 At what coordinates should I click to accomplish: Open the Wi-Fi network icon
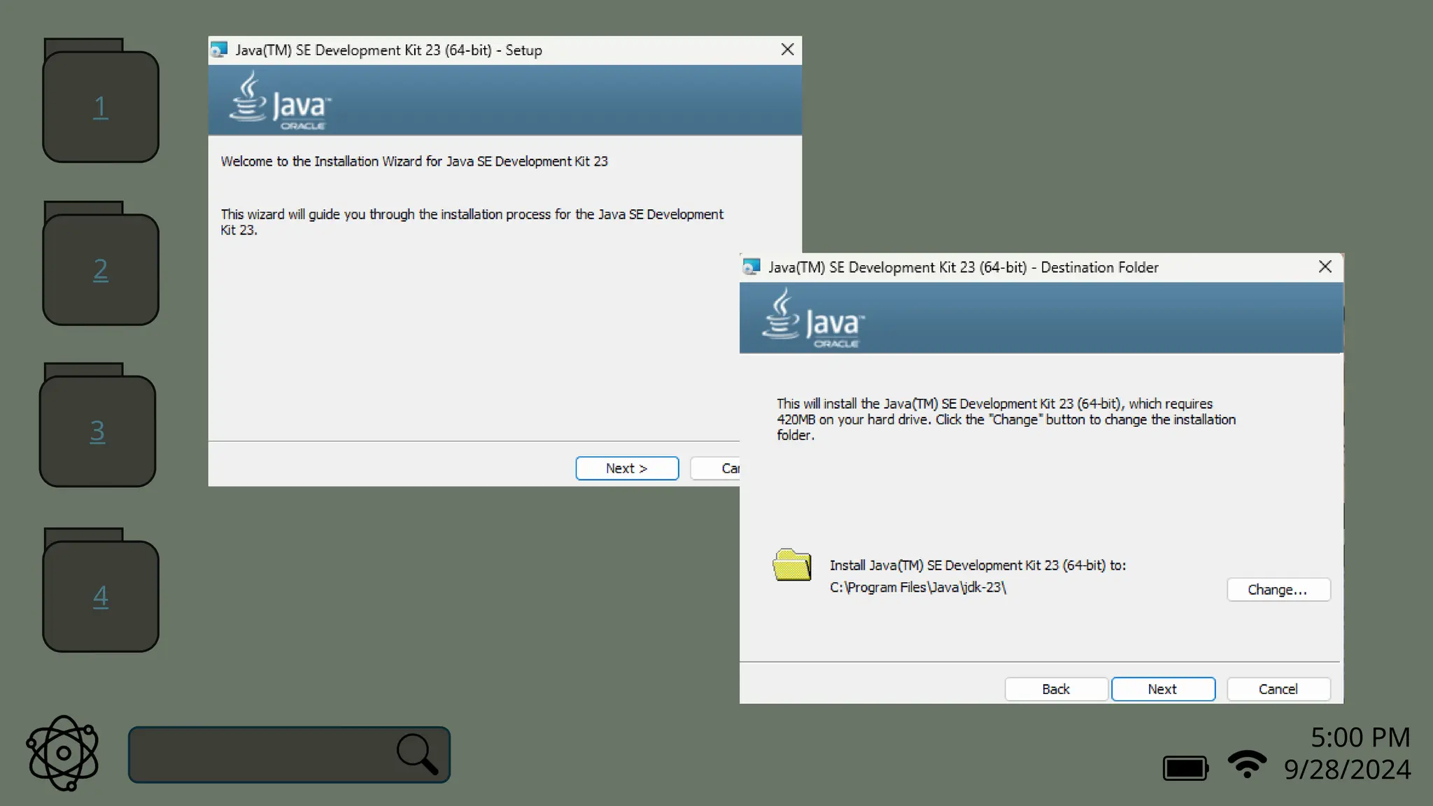[1247, 764]
